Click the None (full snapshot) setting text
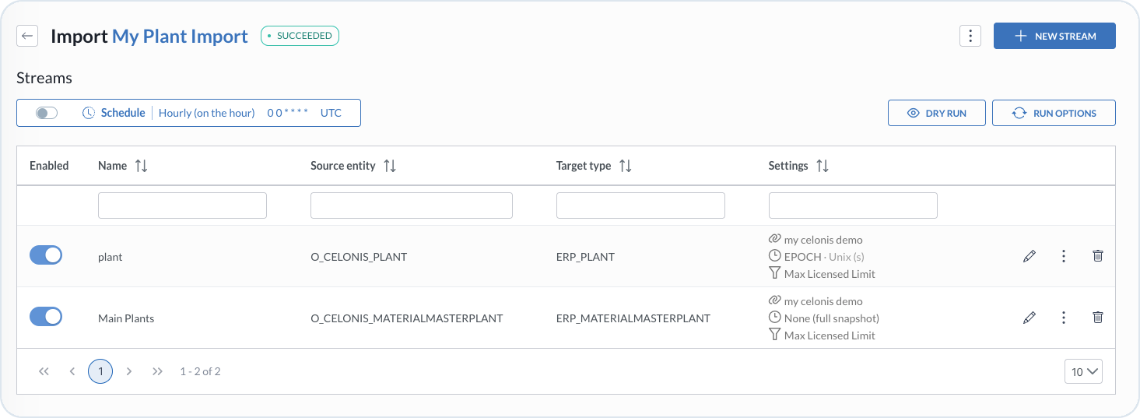 pos(832,318)
